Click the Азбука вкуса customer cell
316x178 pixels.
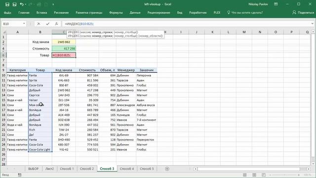[x=147, y=105]
